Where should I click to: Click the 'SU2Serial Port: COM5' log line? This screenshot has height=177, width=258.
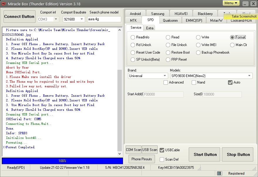[x=23, y=119]
